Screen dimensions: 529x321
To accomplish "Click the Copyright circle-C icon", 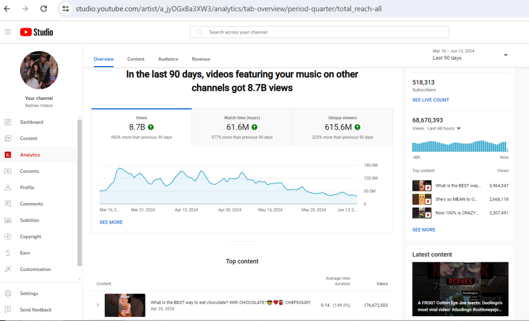I will pos(8,236).
